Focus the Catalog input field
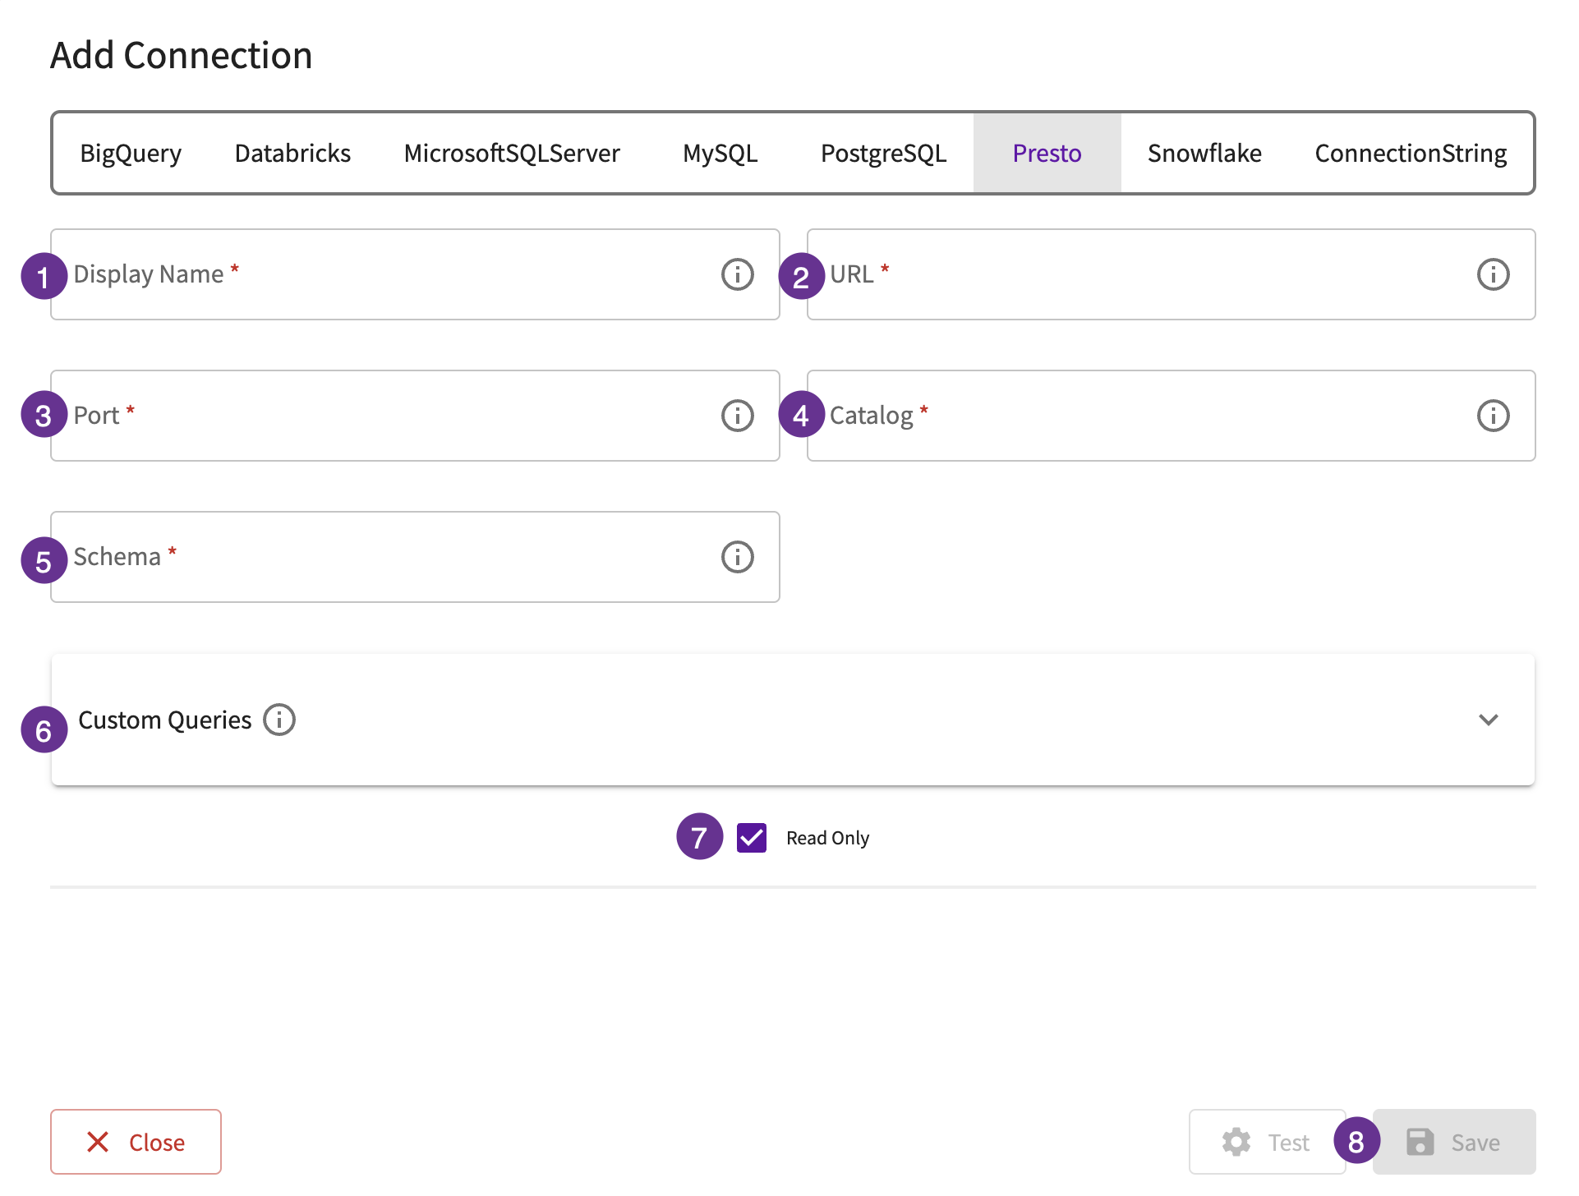Viewport: 1579px width, 1196px height. pyautogui.click(x=1171, y=416)
